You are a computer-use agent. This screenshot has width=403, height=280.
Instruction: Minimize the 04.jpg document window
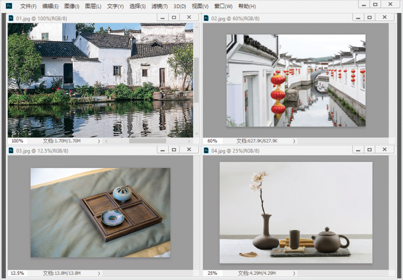coord(358,150)
